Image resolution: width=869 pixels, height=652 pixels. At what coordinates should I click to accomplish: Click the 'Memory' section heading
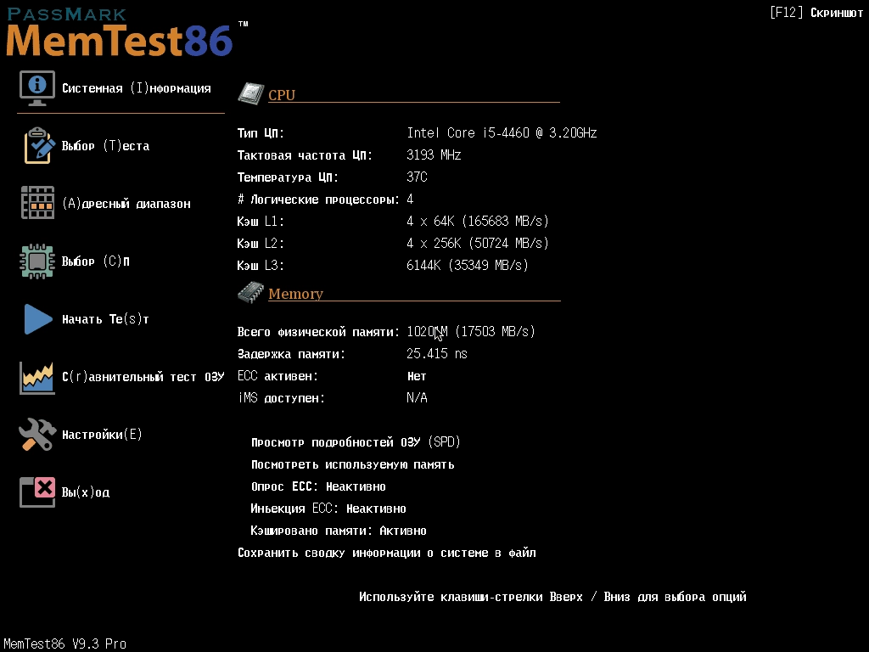coord(295,294)
